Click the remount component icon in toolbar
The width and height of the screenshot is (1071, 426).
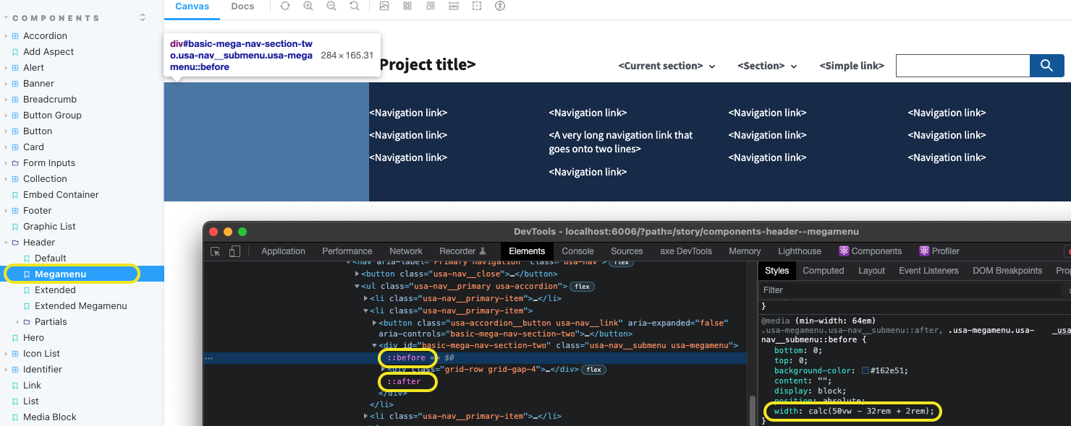point(285,6)
